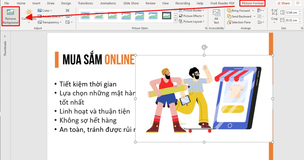
Task: Click Bring Forward
Action: (238, 11)
